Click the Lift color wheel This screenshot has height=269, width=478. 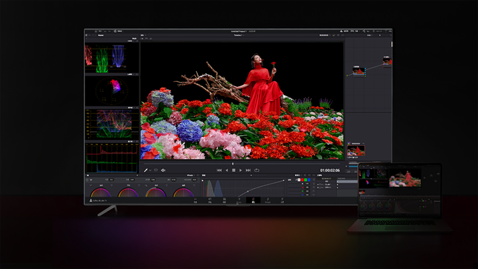100,193
